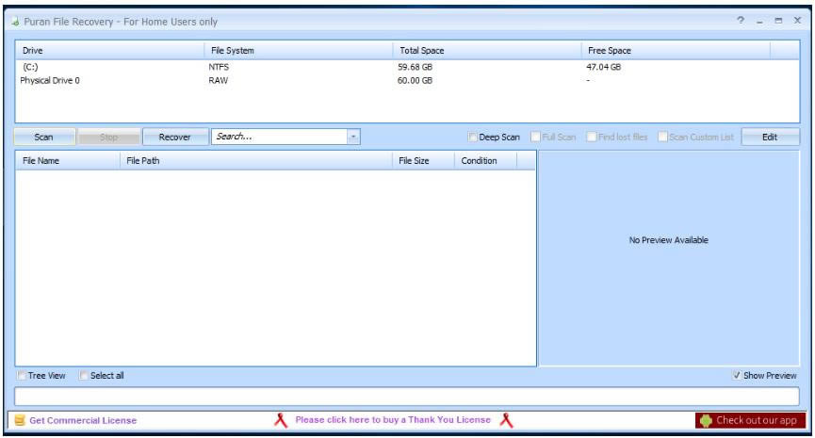This screenshot has width=815, height=438.
Task: Focus the Search input field
Action: click(x=280, y=137)
